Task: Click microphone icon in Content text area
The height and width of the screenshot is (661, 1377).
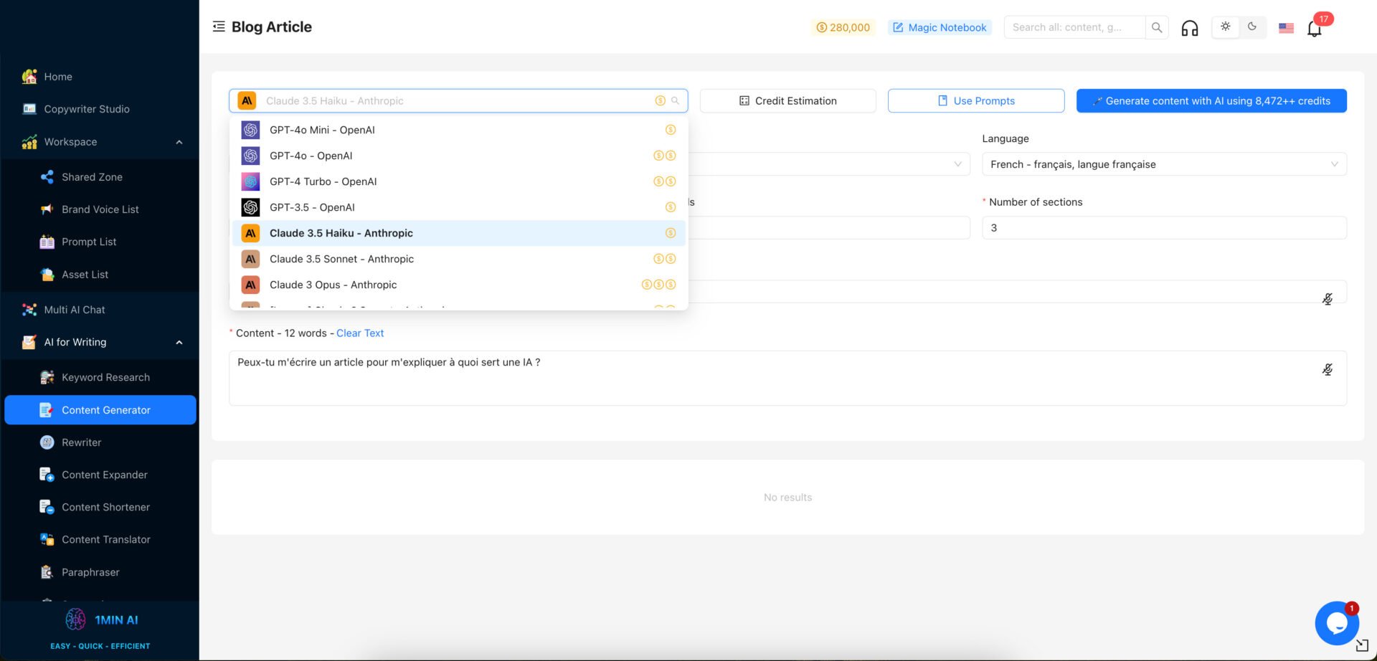Action: 1328,369
